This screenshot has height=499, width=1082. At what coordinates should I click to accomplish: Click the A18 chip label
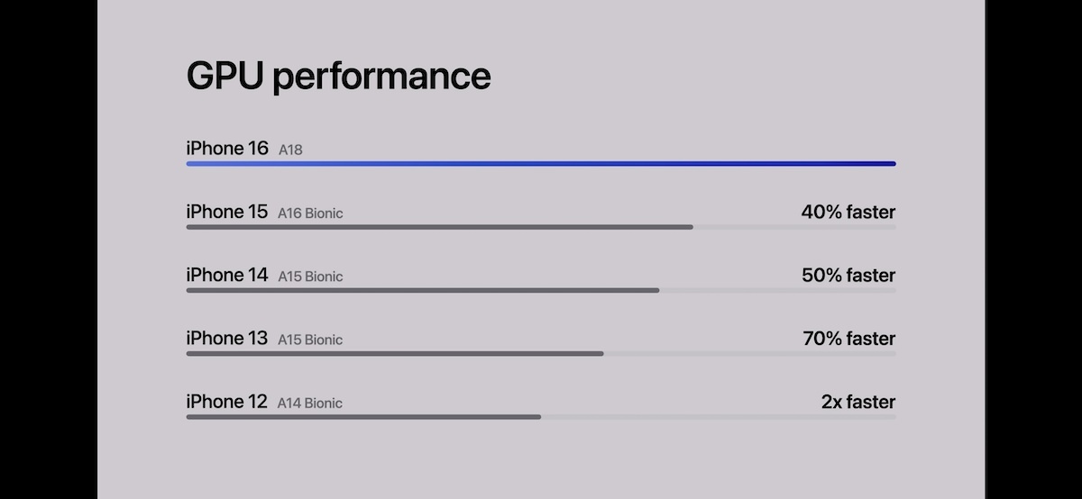point(290,150)
